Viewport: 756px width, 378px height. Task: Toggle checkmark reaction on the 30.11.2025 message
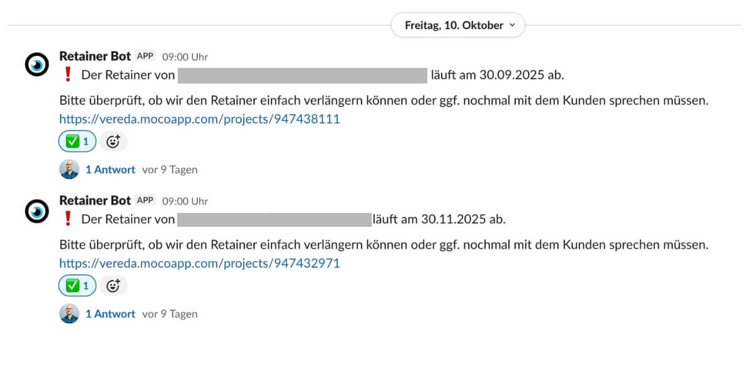(x=77, y=286)
